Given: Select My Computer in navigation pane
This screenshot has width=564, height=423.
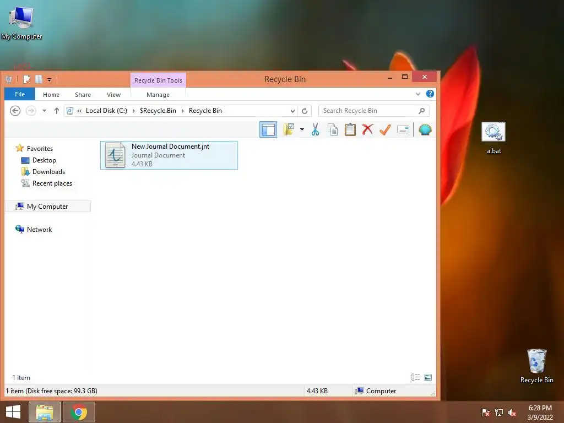Looking at the screenshot, I should (47, 206).
